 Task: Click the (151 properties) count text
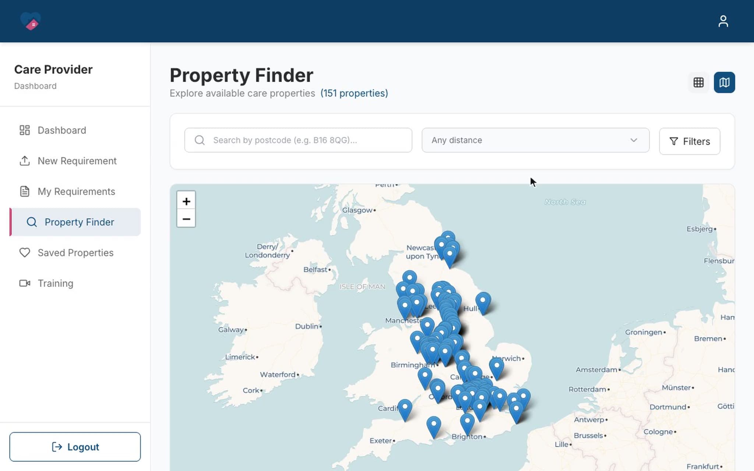click(354, 93)
